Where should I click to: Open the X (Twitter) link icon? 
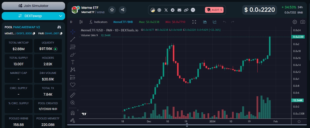pos(166,10)
